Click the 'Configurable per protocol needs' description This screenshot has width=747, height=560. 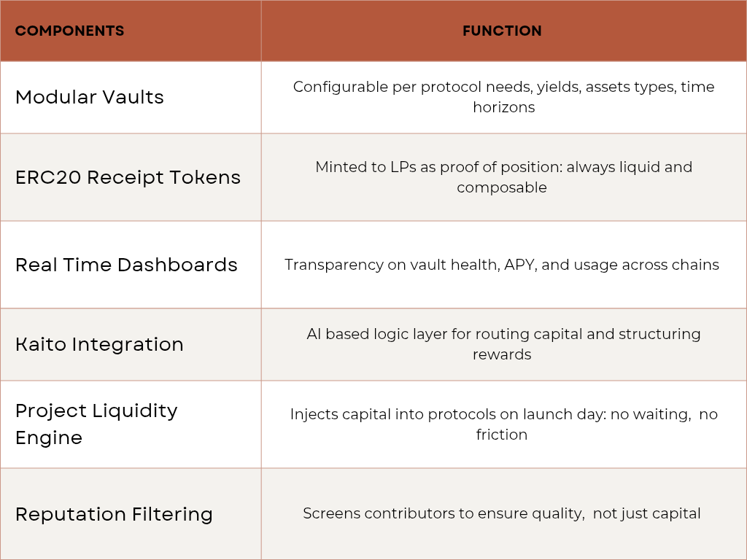[x=503, y=97]
